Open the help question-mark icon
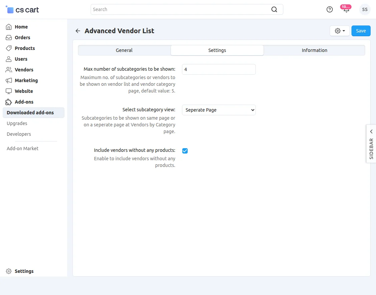The image size is (376, 295). point(329,9)
